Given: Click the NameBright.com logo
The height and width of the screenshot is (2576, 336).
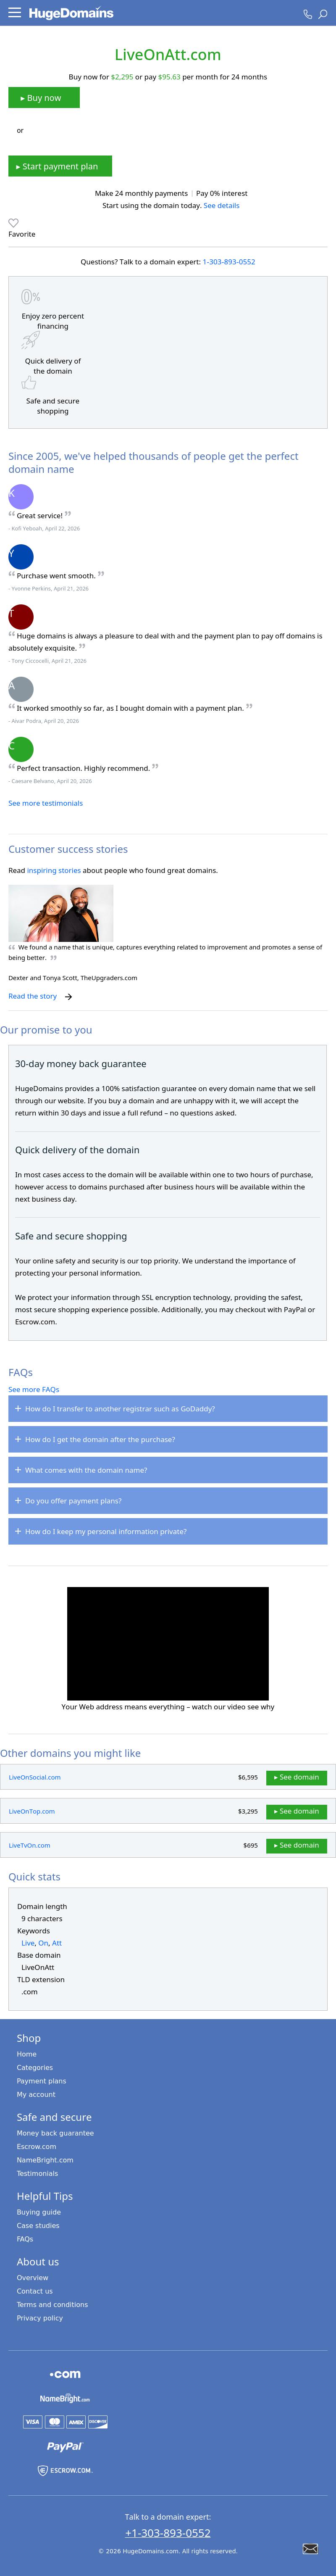Looking at the screenshot, I should pos(64,2398).
